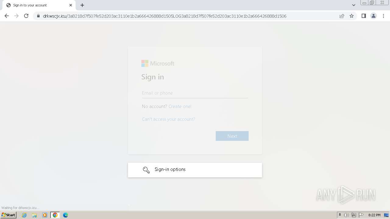390x219 pixels.
Task: Open Chrome's three-dot menu
Action: pyautogui.click(x=383, y=16)
